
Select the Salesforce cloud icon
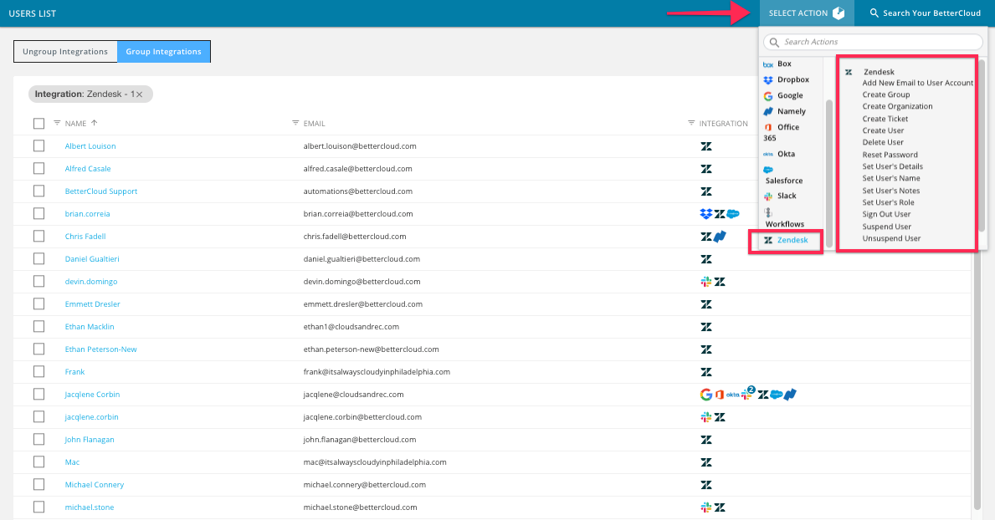coord(767,169)
